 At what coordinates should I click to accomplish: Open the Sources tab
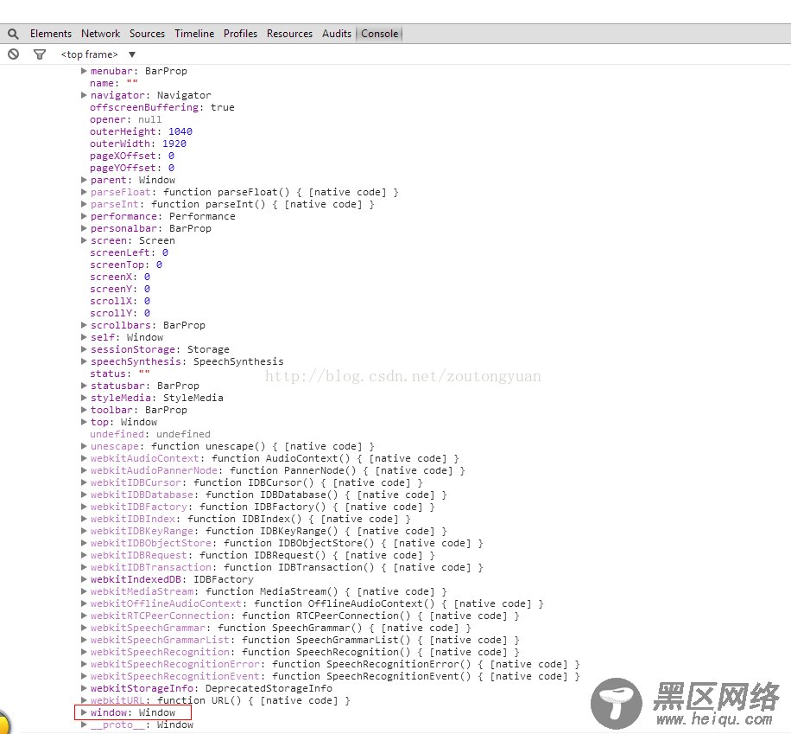(x=147, y=34)
